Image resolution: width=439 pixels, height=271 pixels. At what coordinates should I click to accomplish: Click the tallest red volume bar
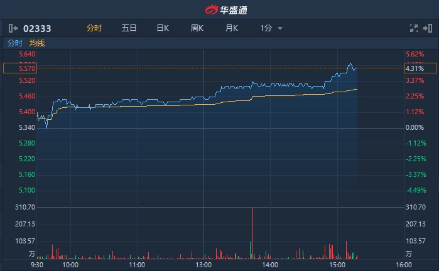click(252, 232)
